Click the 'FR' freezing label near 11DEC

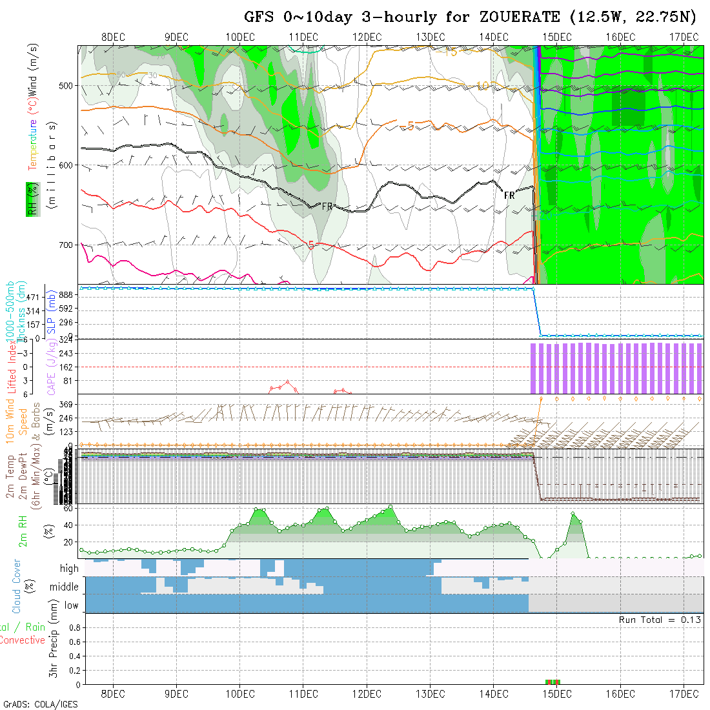(x=327, y=207)
